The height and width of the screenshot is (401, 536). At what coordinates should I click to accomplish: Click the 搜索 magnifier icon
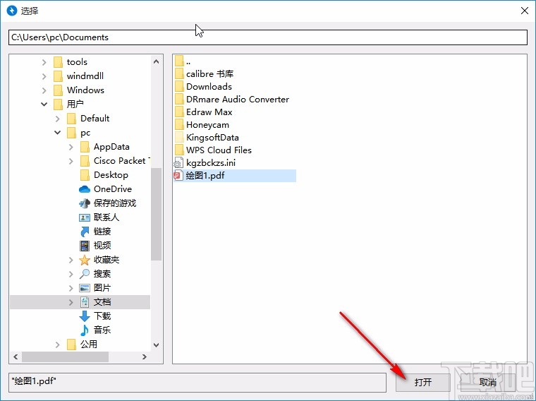(x=85, y=274)
